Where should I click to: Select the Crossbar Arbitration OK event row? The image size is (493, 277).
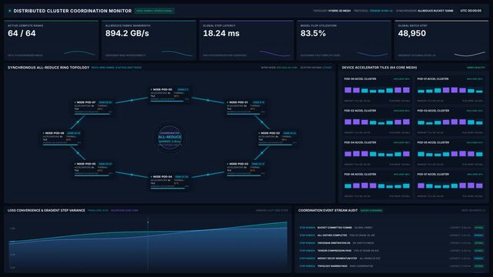[x=391, y=243]
